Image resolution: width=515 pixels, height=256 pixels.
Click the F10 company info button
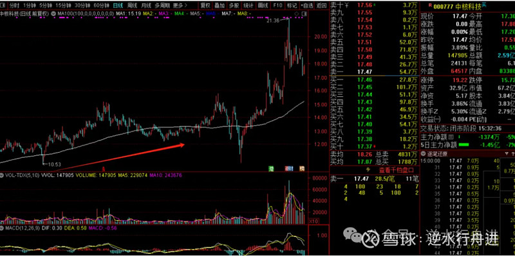pos(278,6)
